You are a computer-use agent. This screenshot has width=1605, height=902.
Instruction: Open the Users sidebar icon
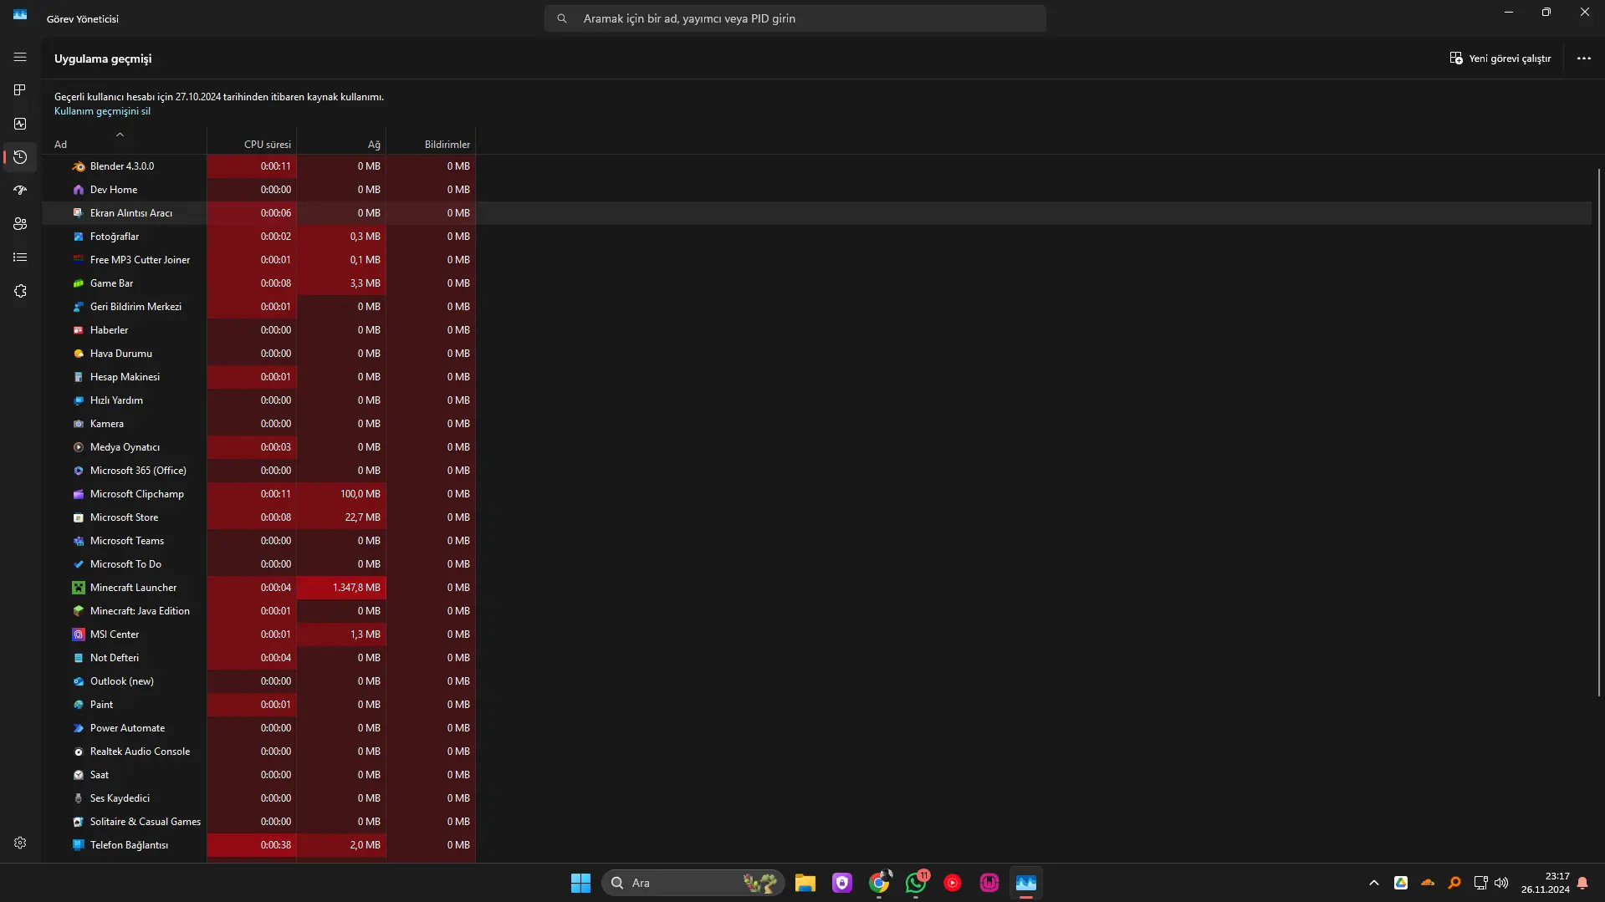tap(20, 224)
